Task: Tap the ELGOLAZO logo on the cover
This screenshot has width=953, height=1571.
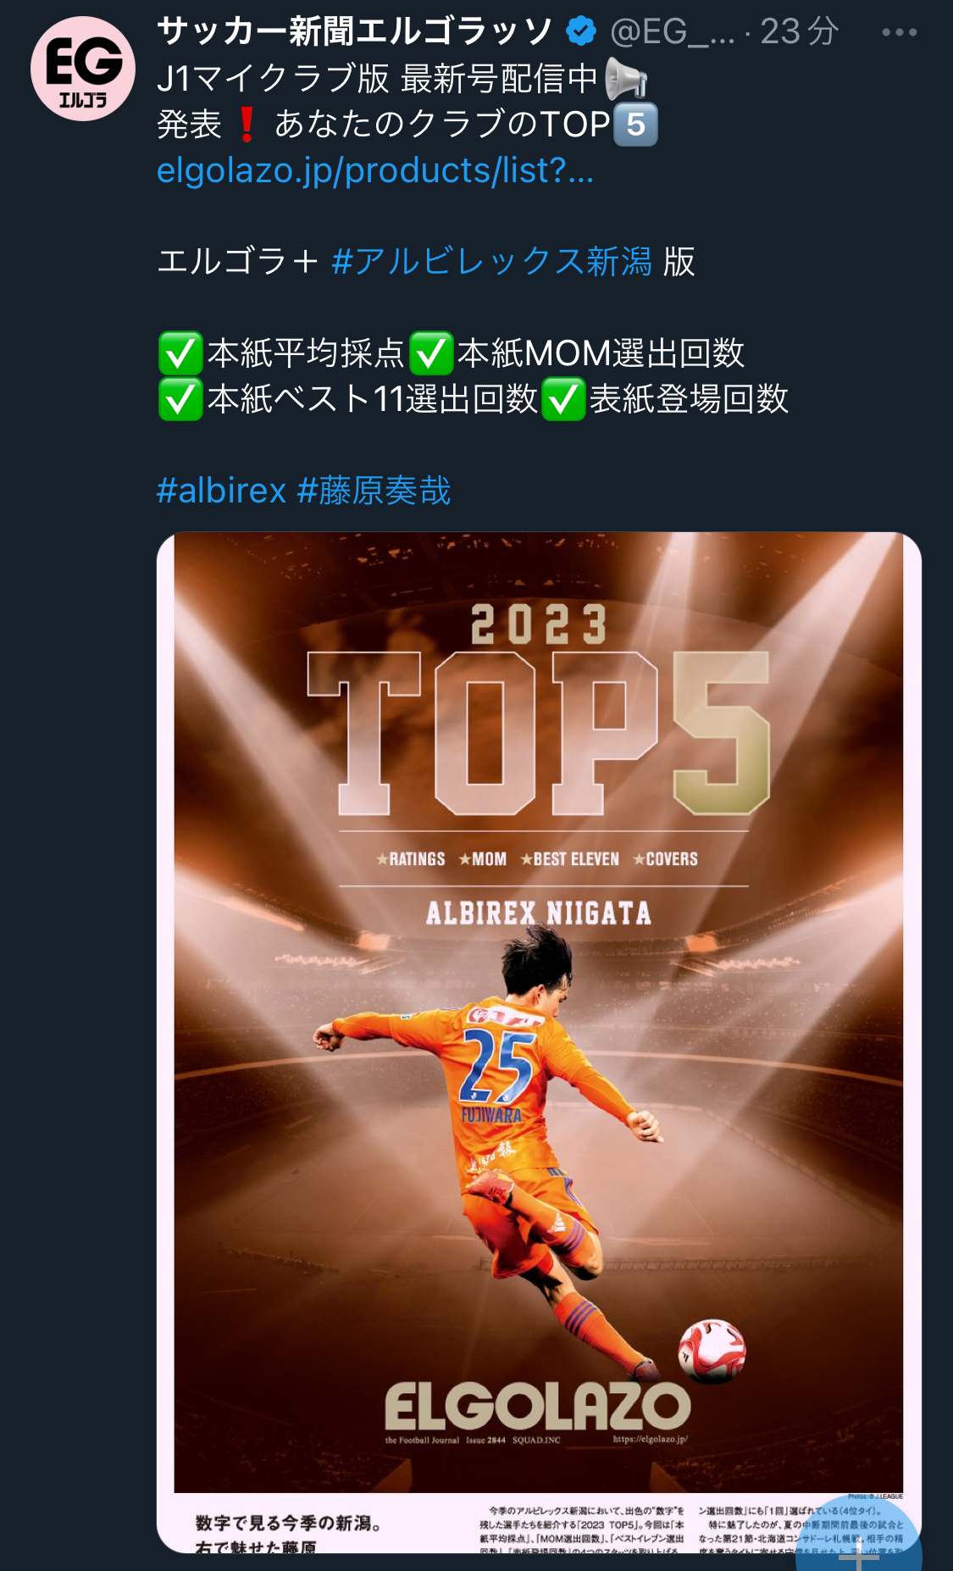Action: pos(538,1407)
